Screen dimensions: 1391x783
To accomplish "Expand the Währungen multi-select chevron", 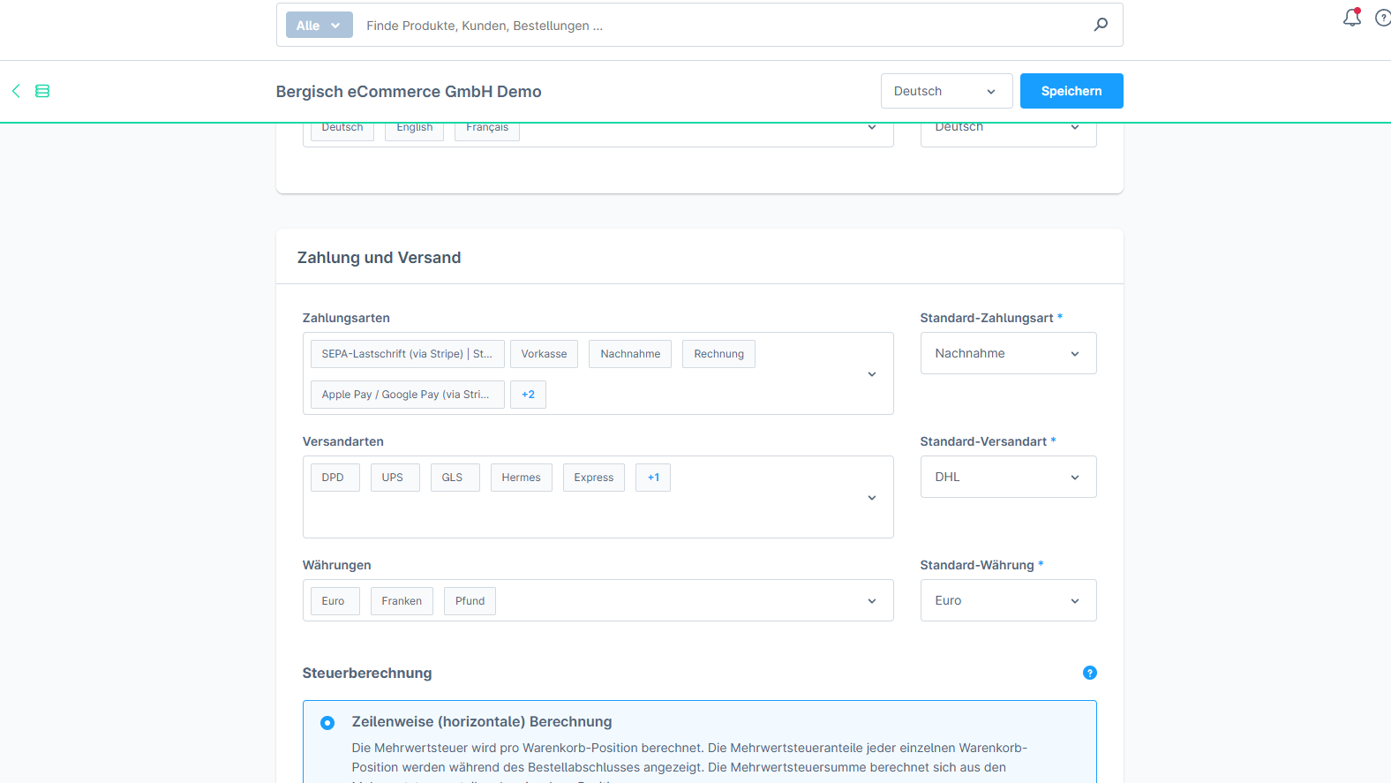I will pyautogui.click(x=872, y=601).
